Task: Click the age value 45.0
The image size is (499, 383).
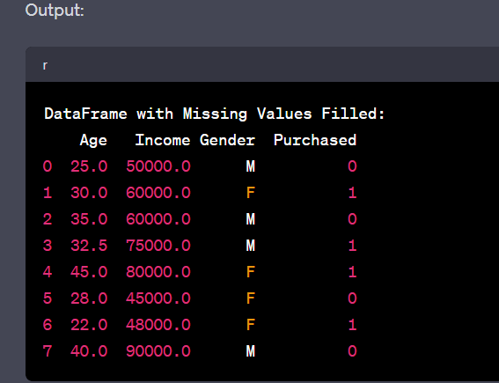Action: point(89,272)
